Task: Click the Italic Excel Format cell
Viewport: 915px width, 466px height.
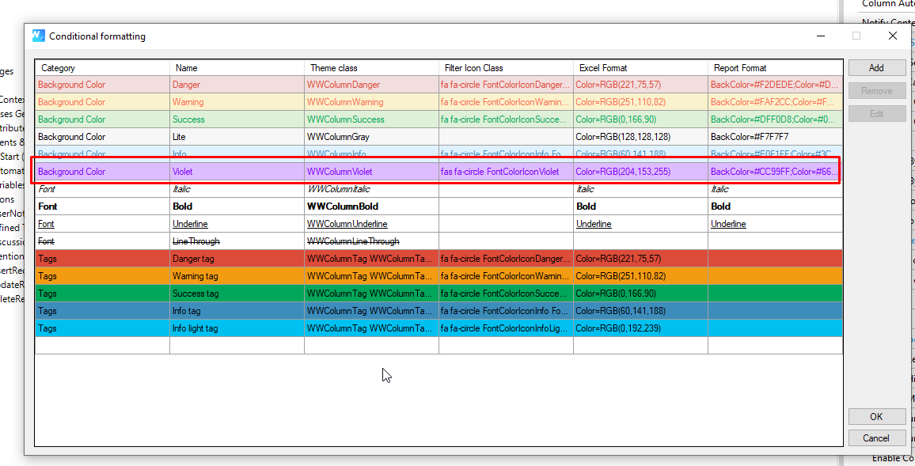Action: point(640,189)
